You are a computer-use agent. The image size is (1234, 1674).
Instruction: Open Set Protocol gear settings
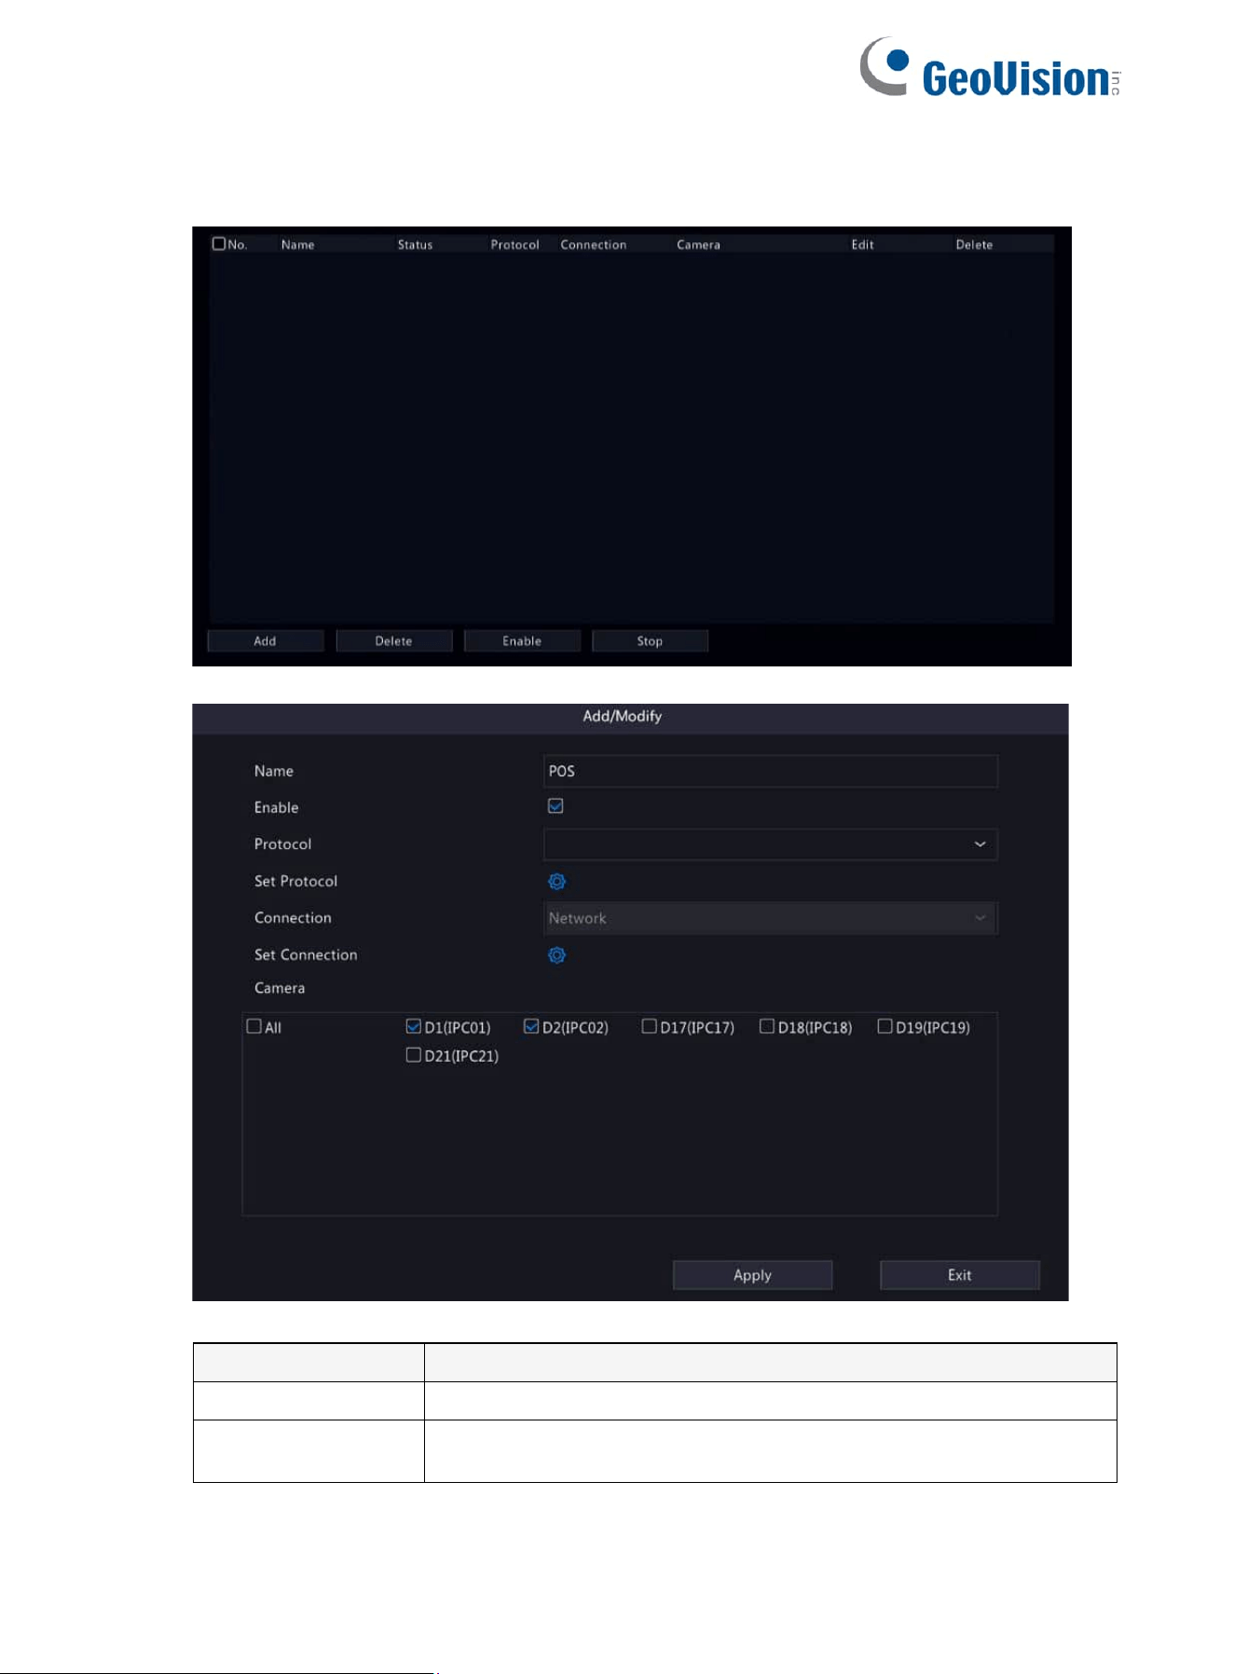(x=556, y=881)
